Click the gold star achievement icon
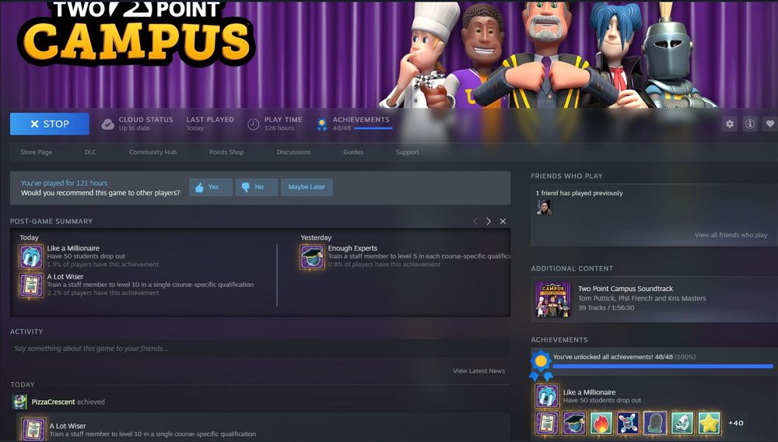Viewport: 778px width, 442px height. click(x=709, y=423)
